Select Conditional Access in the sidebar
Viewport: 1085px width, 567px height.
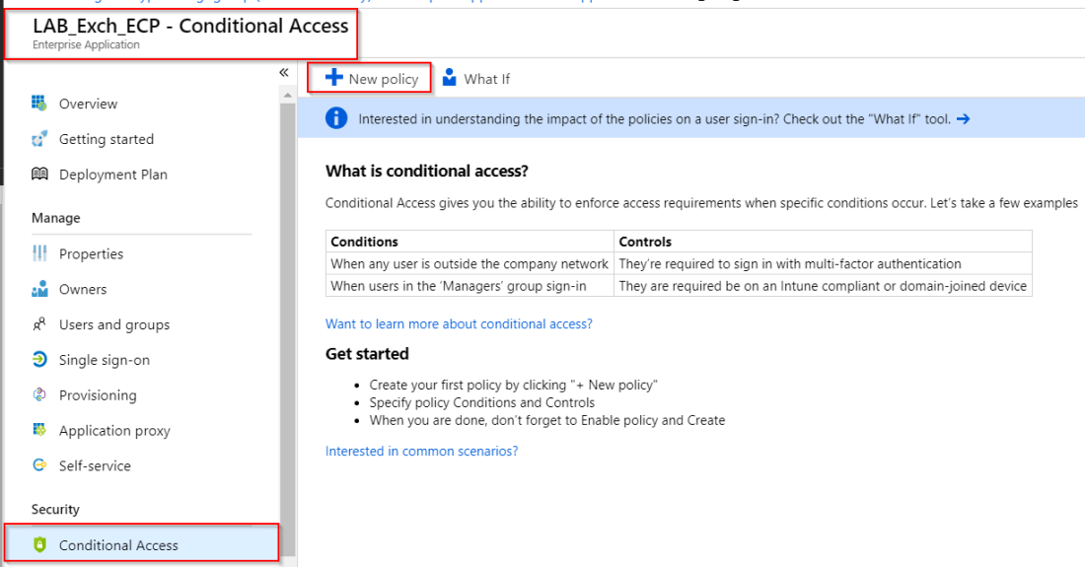(x=118, y=545)
